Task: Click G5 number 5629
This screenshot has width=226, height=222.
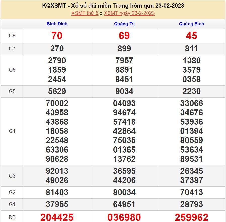Action: click(57, 91)
